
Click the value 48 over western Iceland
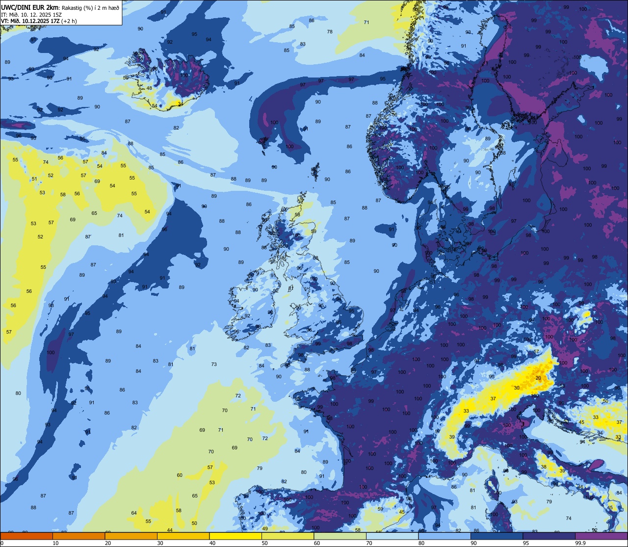[149, 88]
